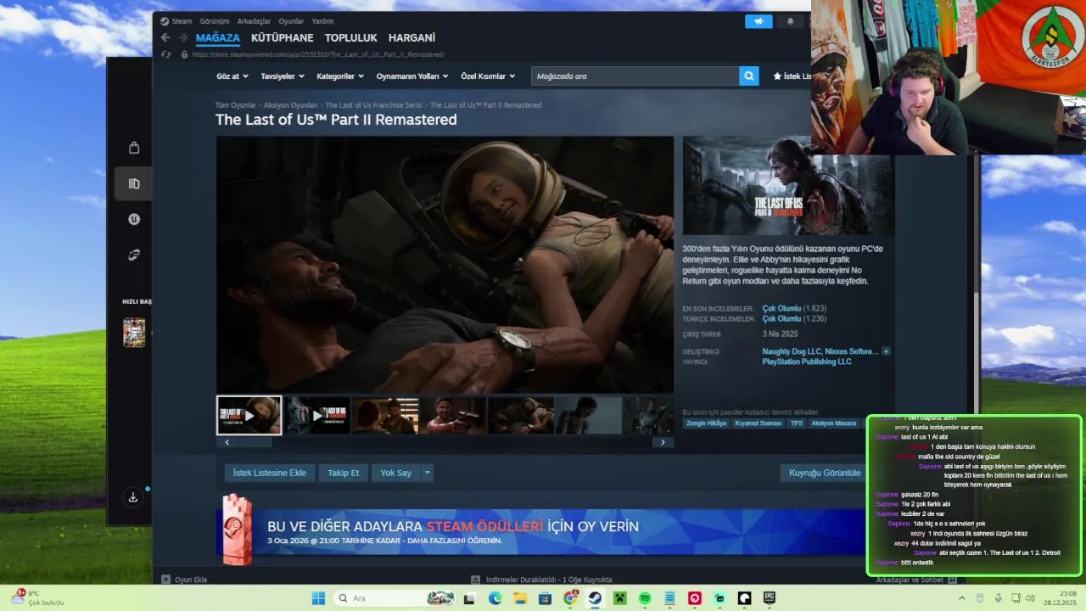Screen dimensions: 1086x611
Task: Click the Windows Start button
Action: coord(318,598)
